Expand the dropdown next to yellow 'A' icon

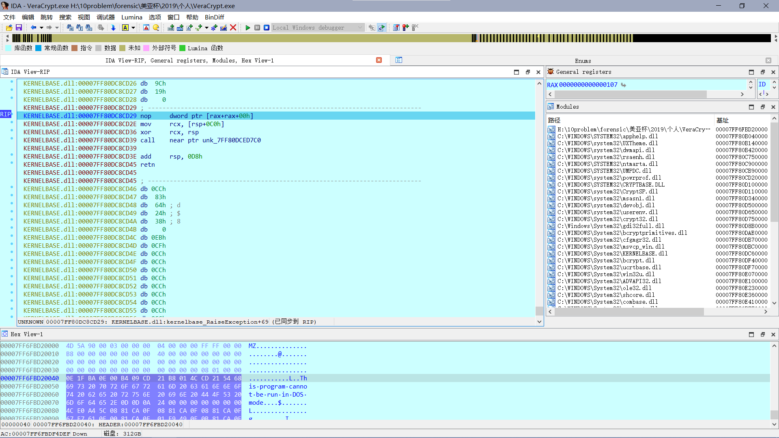[x=133, y=28]
